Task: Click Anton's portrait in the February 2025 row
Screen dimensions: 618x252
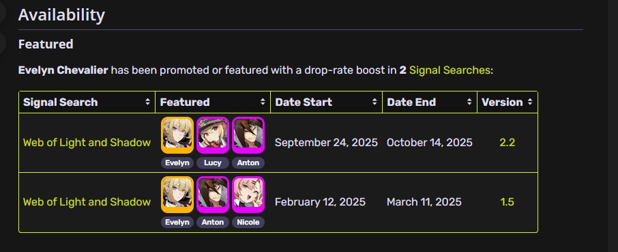Action: coord(213,195)
